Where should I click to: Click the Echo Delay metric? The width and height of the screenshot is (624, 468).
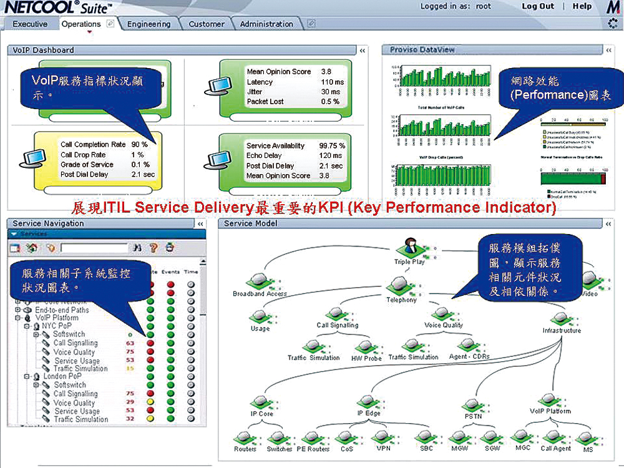tap(264, 155)
